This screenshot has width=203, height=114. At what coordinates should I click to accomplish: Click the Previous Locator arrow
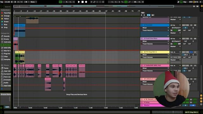(142, 15)
